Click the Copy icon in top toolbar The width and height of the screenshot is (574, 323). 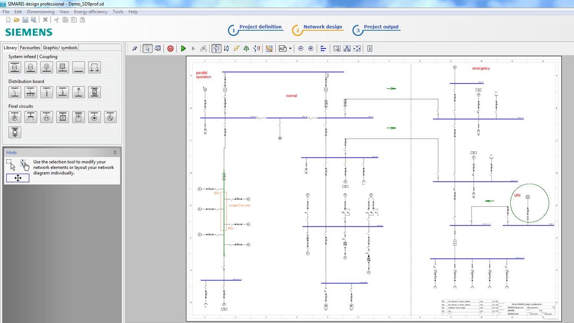[65, 20]
